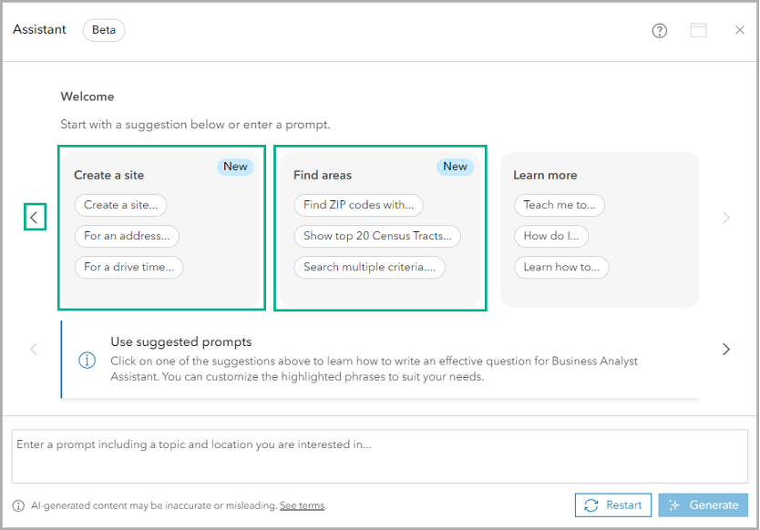Close the Assistant panel
The height and width of the screenshot is (530, 760).
(x=740, y=30)
